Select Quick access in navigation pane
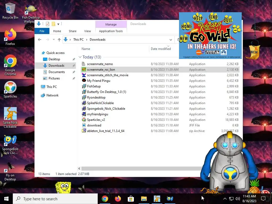The height and width of the screenshot is (204, 272). [x=55, y=53]
